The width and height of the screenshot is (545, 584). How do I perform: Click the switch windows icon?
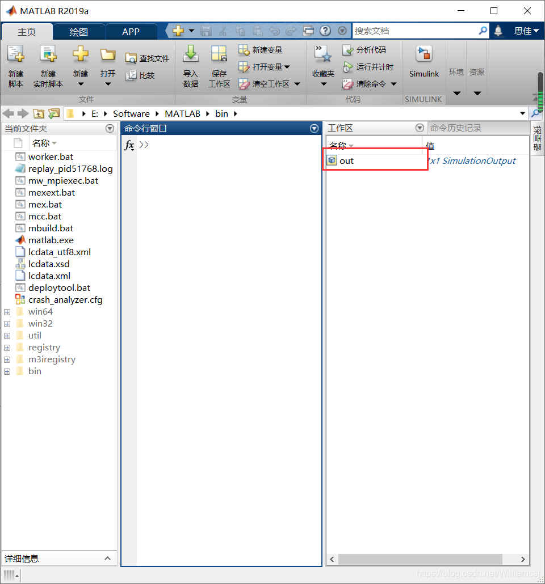coord(308,31)
